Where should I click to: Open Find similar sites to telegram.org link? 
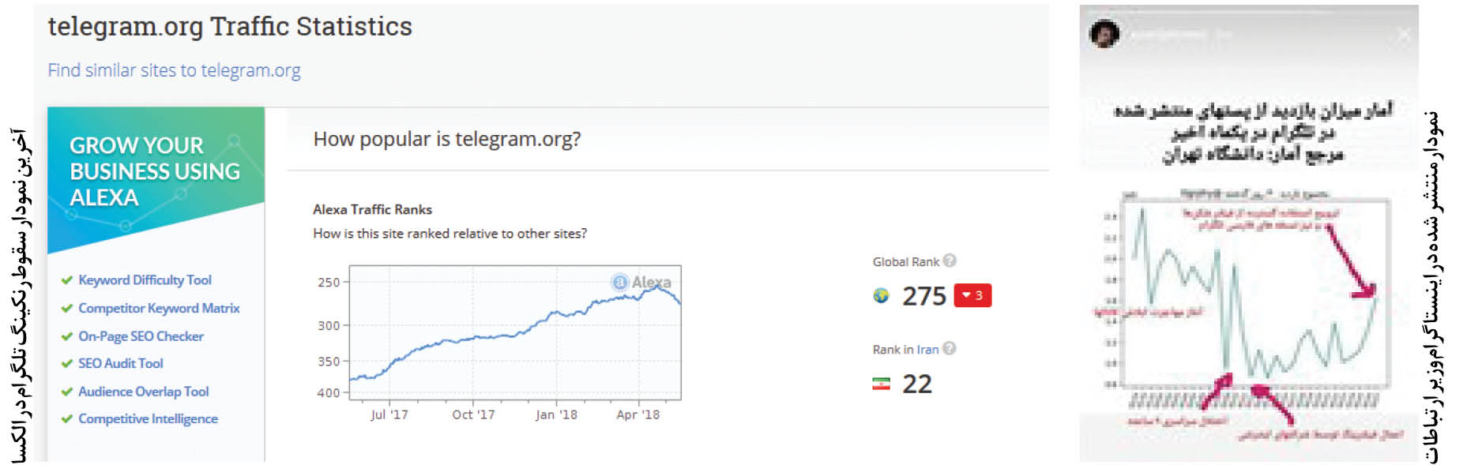pos(174,70)
